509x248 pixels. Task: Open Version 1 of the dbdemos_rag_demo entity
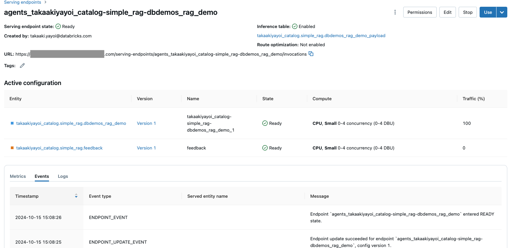tap(146, 123)
